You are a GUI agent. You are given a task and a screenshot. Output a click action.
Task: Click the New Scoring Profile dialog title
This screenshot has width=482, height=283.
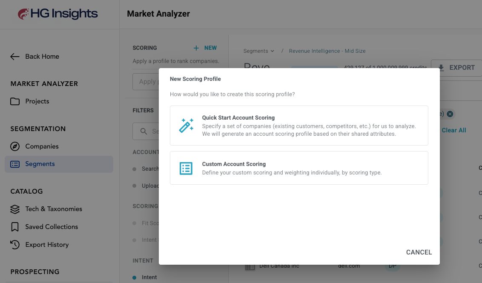tap(195, 79)
